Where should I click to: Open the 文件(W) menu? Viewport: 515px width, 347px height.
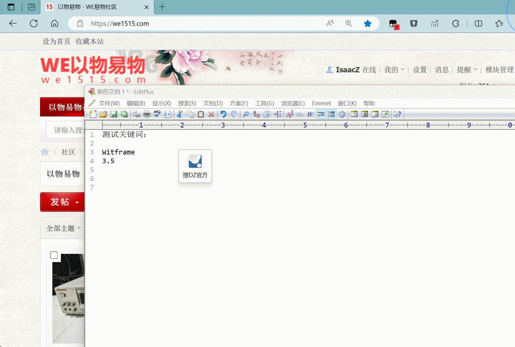(109, 104)
